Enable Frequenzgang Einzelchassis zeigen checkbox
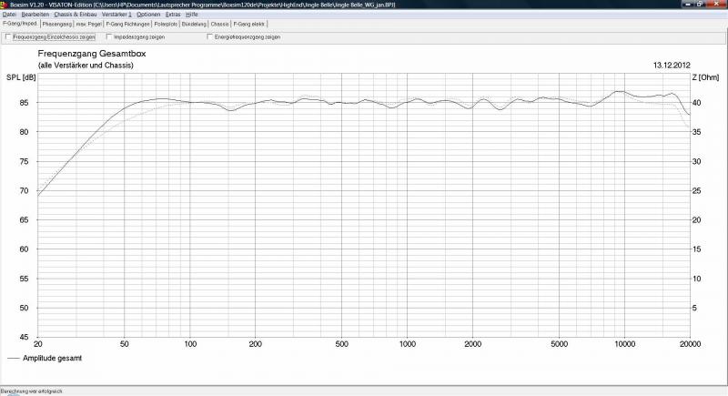The height and width of the screenshot is (396, 728). click(9, 37)
